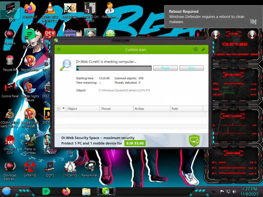The height and width of the screenshot is (197, 263).
Task: Open the language globe icon in Dr.Web
Action: coord(195,50)
